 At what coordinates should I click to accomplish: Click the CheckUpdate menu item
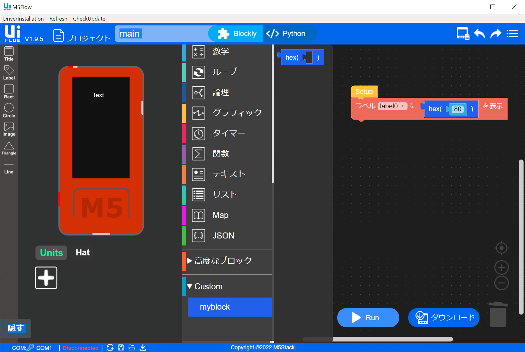pos(89,19)
